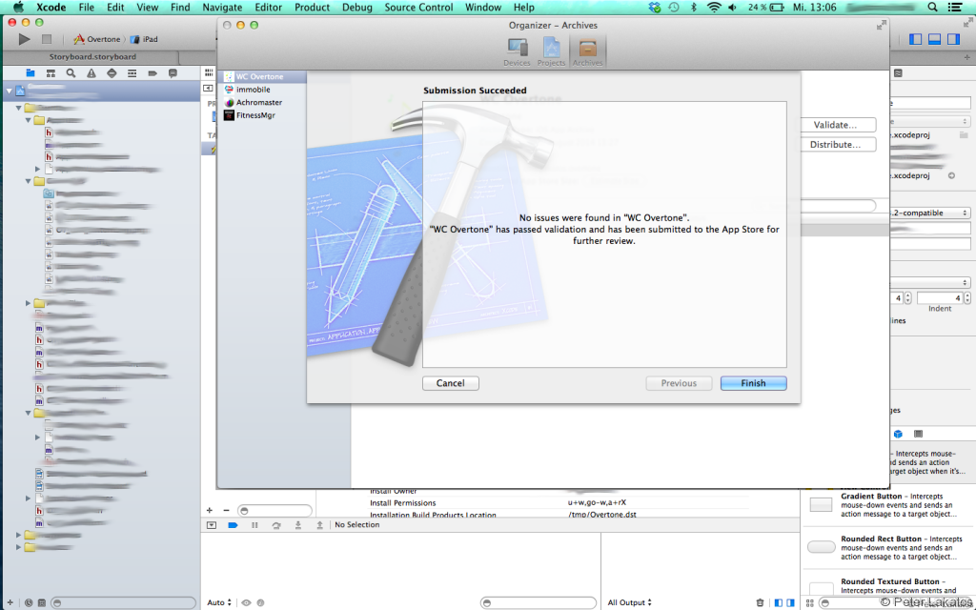The height and width of the screenshot is (610, 976).
Task: Collapse the selected project root disclosure triangle
Action: pos(9,91)
